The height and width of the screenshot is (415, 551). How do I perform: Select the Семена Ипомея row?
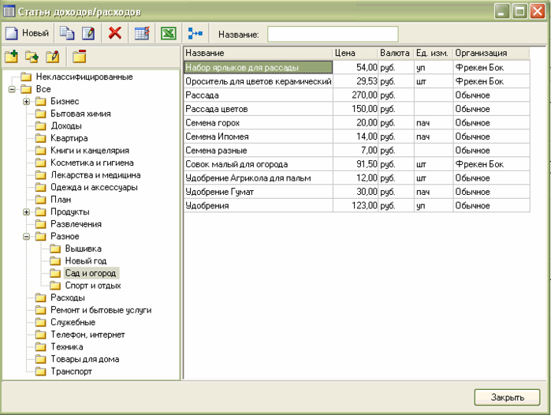tap(356, 136)
